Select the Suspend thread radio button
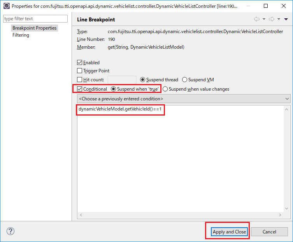 142,80
